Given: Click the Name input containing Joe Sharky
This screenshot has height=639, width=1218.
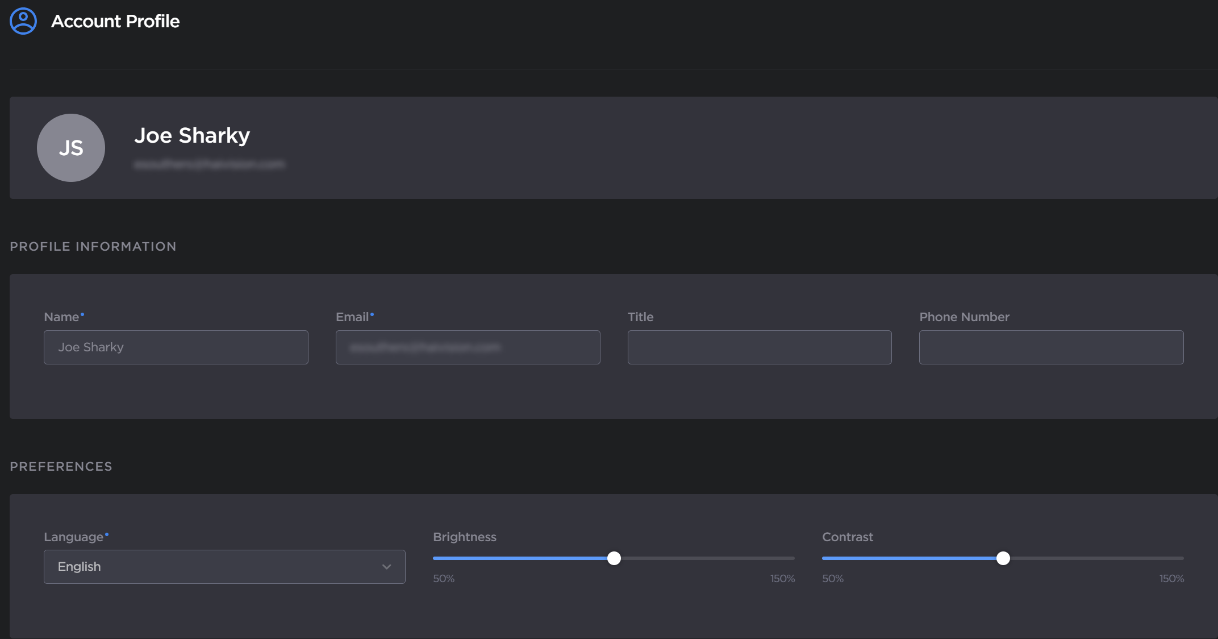Looking at the screenshot, I should click(x=175, y=347).
